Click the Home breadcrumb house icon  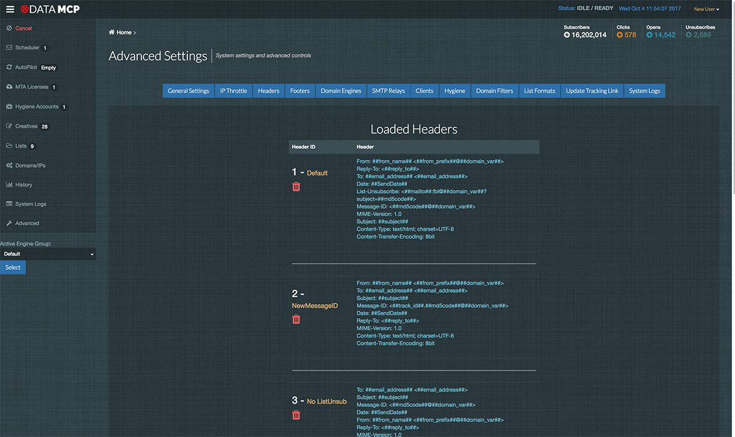tap(111, 32)
